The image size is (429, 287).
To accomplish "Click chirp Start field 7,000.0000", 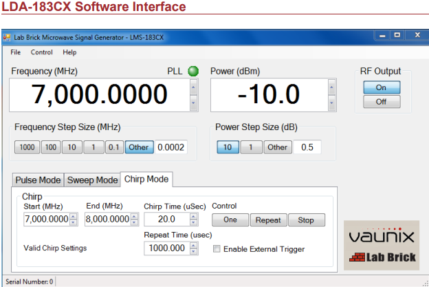I will point(47,219).
